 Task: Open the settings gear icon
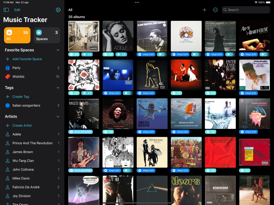point(58,10)
